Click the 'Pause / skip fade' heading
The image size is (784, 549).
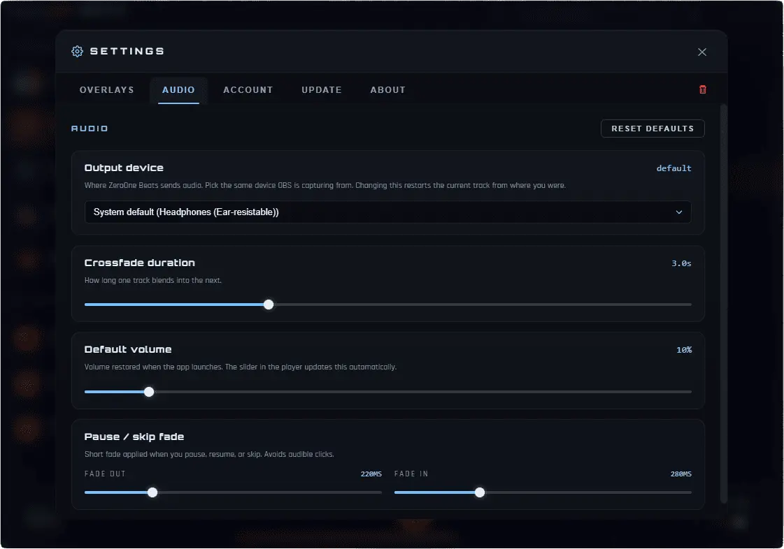(x=134, y=437)
